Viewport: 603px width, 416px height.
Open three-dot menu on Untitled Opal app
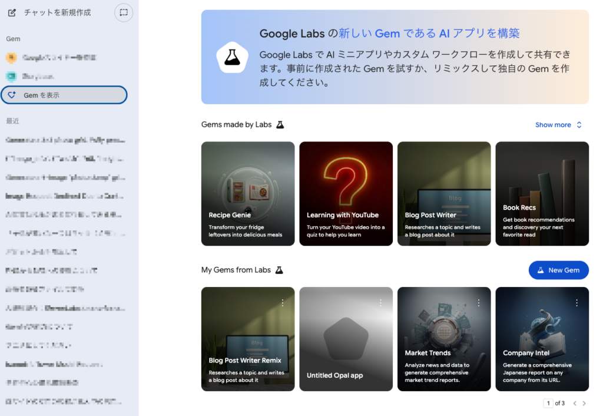380,303
